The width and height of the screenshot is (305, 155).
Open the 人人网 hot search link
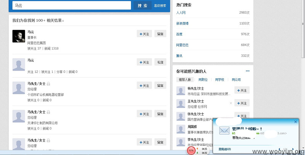tap(181, 13)
